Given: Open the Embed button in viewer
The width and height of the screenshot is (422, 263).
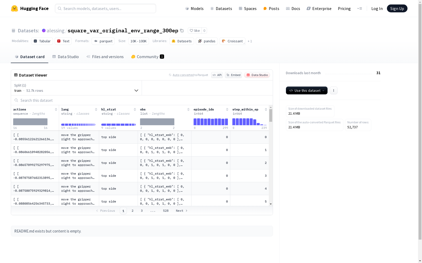Looking at the screenshot, I should (233, 75).
